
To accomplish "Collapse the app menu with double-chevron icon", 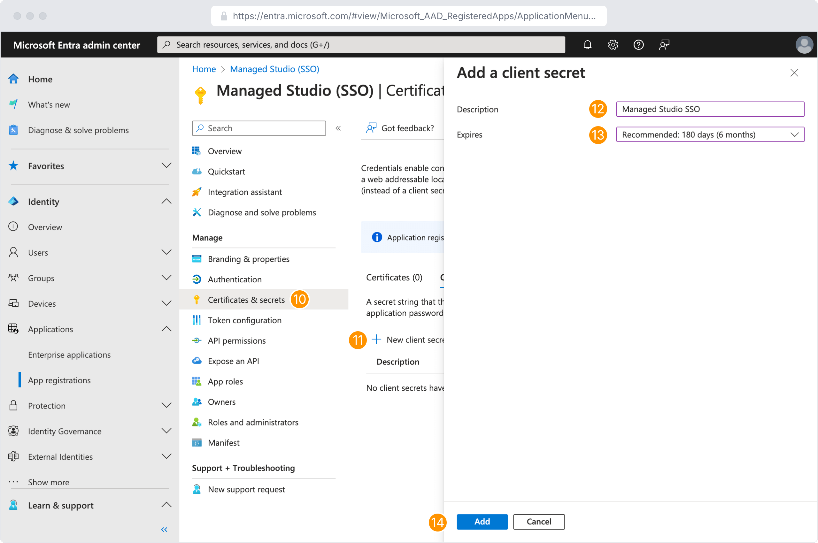I will [x=338, y=128].
